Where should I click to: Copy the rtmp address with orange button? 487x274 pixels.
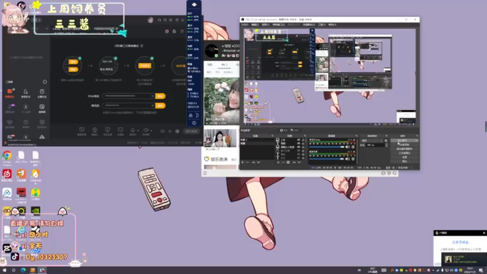pyautogui.click(x=160, y=96)
